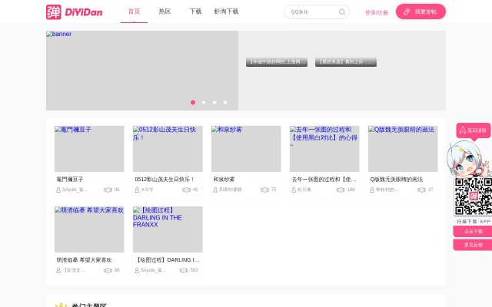Click the search magnifier icon
This screenshot has height=307, width=492.
pos(342,12)
